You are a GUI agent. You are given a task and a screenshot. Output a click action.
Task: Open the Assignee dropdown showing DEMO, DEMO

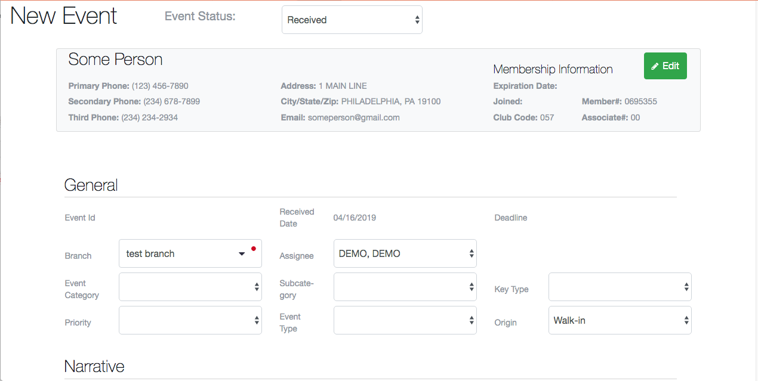click(405, 253)
